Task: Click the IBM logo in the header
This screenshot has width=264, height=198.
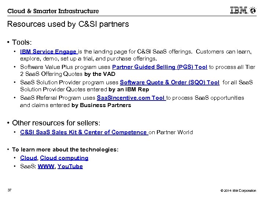Action: [x=239, y=11]
